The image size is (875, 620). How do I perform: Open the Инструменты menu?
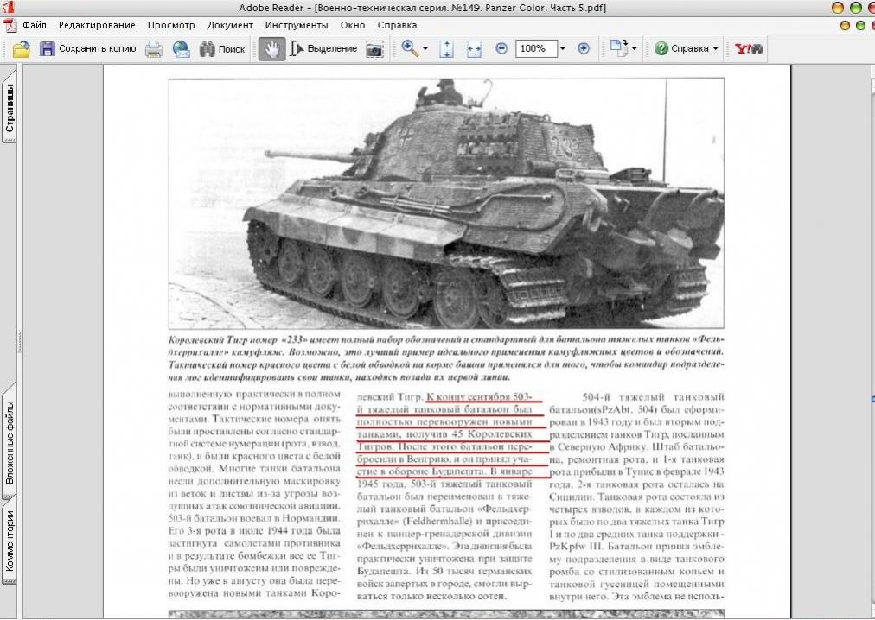point(297,25)
